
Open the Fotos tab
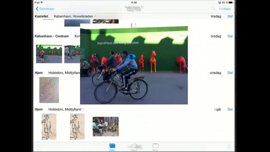pos(112,147)
